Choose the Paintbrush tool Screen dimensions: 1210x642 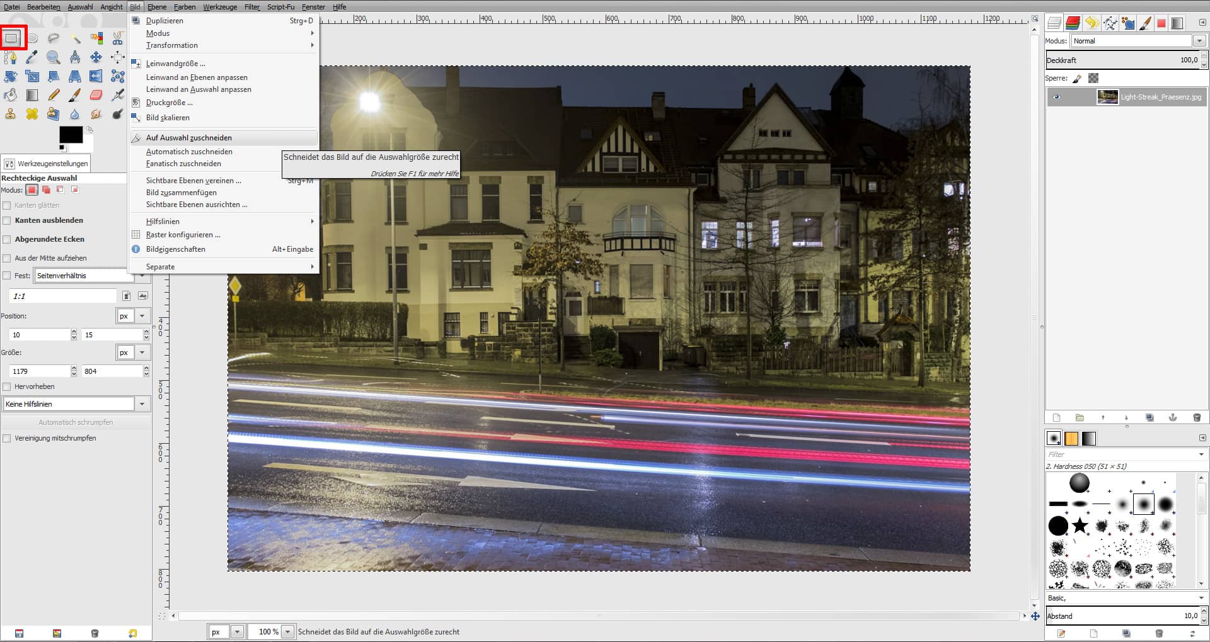[76, 95]
